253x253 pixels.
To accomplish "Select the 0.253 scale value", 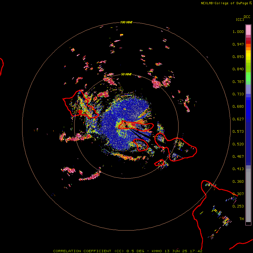I will tap(238, 206).
